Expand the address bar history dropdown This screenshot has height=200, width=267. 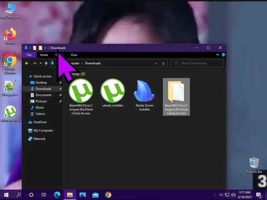[156, 64]
